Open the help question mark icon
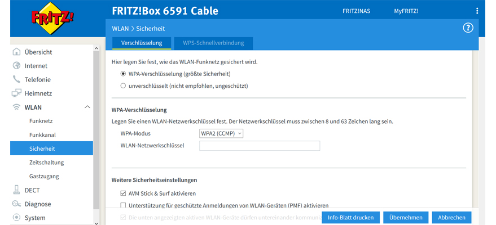496x225 pixels. pyautogui.click(x=468, y=28)
